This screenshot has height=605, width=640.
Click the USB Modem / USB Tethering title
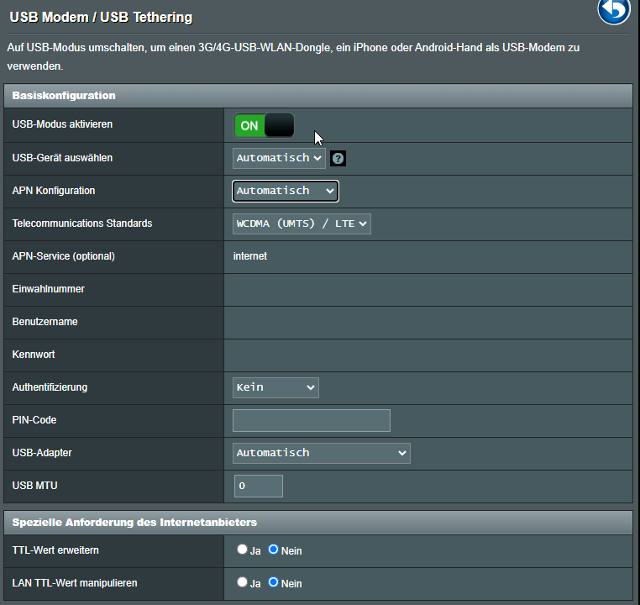coord(101,17)
